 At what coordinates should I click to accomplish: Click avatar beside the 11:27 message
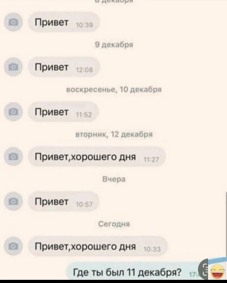(13, 156)
